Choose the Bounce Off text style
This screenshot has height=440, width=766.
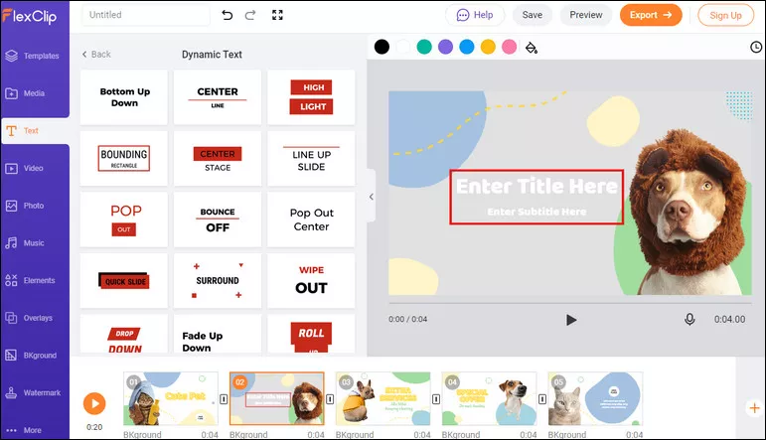(218, 220)
